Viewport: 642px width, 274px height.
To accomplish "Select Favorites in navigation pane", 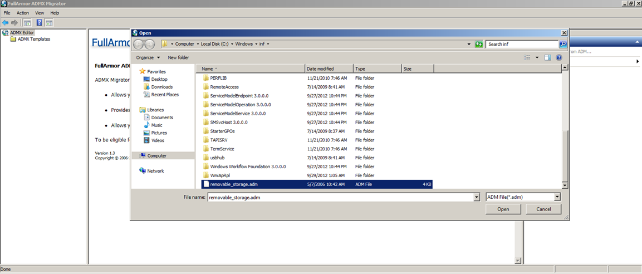I will (156, 71).
